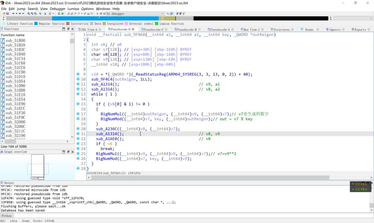The height and width of the screenshot is (223, 374).
Task: Click the stop process square icon
Action: point(104,14)
